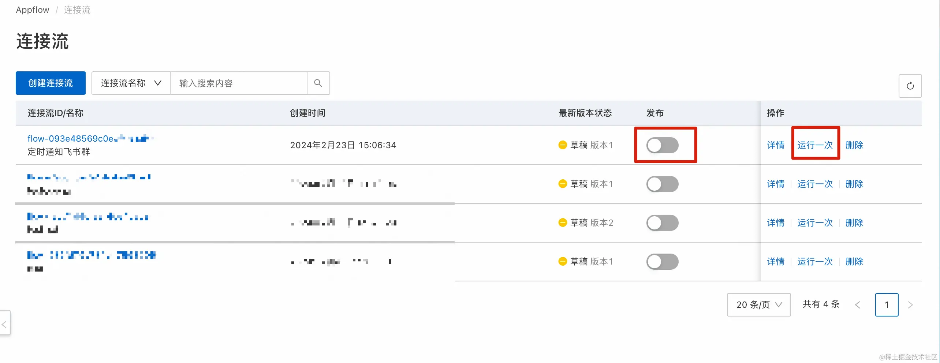Open the 连接流名称 filter dropdown

click(131, 83)
